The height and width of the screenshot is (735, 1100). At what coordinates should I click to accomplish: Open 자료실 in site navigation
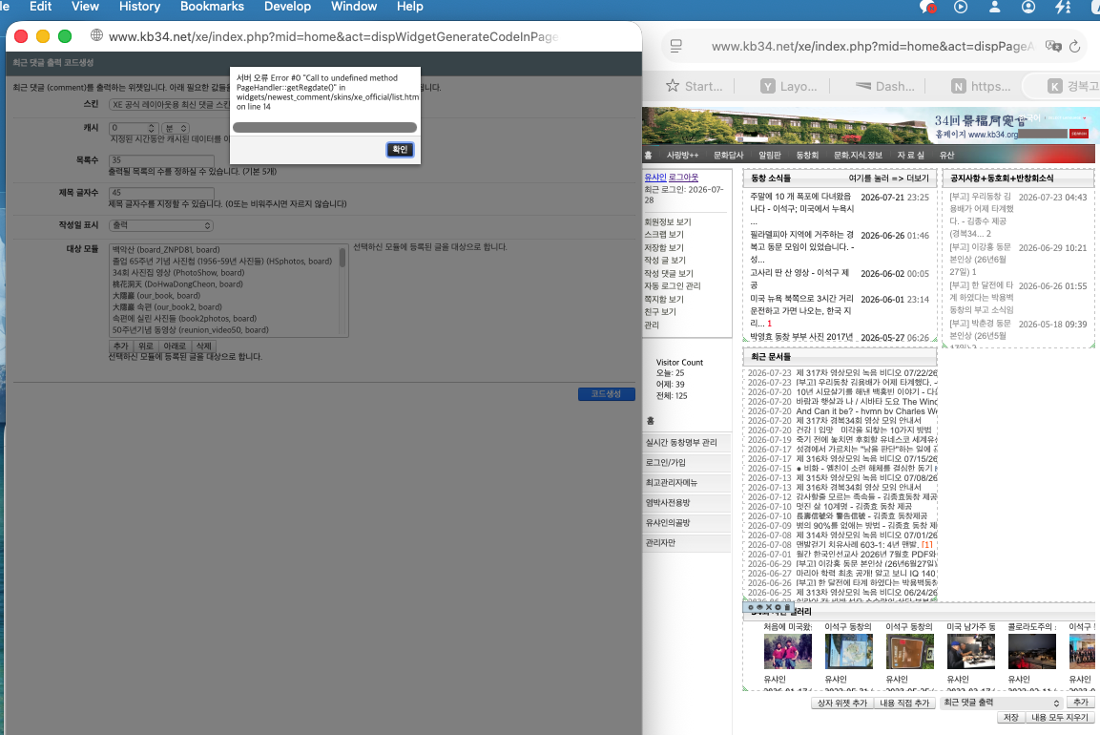(910, 156)
